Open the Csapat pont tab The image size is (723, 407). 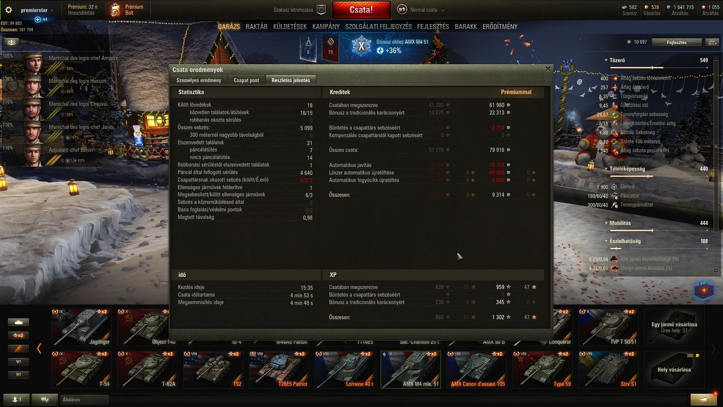246,80
